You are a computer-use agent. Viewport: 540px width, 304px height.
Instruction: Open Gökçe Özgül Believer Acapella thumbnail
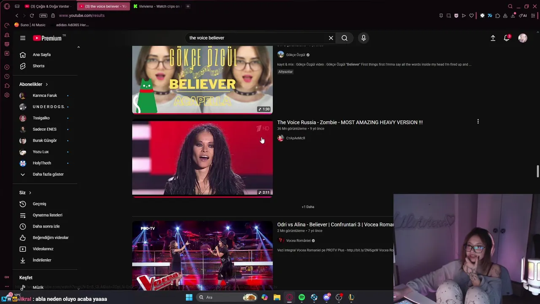(x=202, y=79)
